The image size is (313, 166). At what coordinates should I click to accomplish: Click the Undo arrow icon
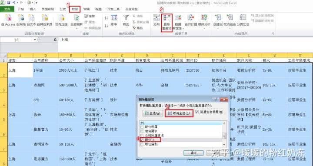[x=13, y=3]
